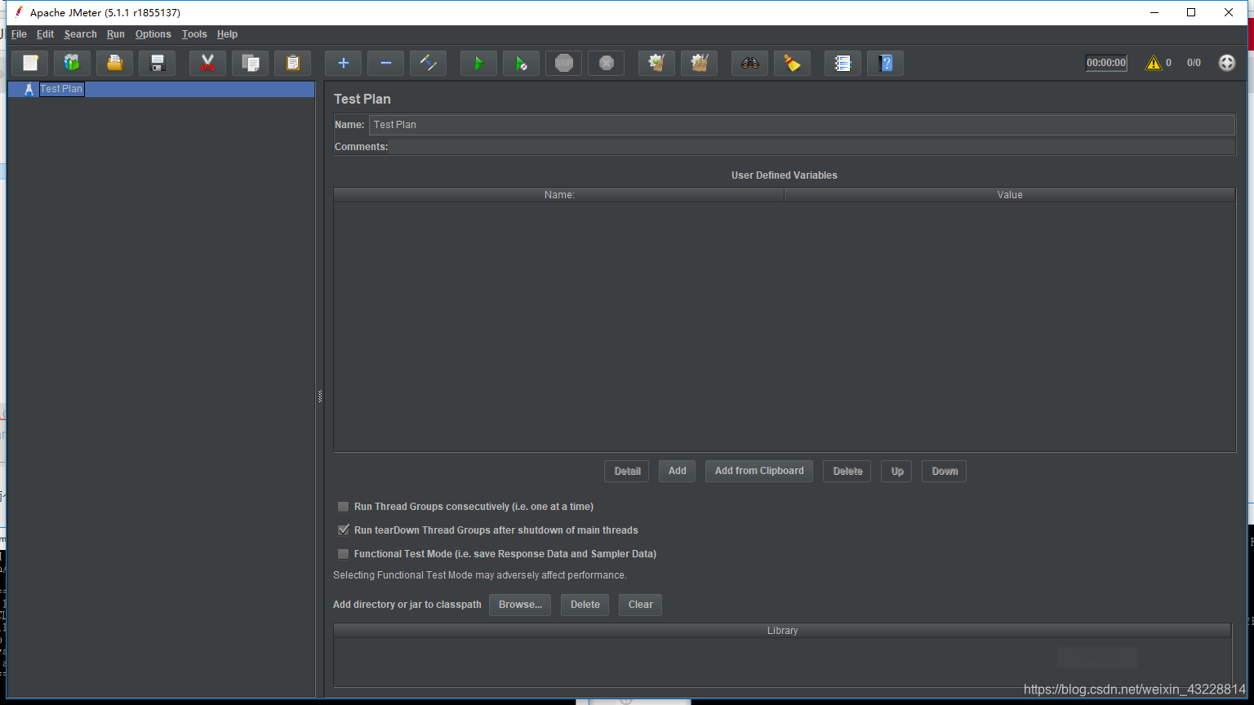Click the Comments input field
The width and height of the screenshot is (1254, 705).
[812, 147]
